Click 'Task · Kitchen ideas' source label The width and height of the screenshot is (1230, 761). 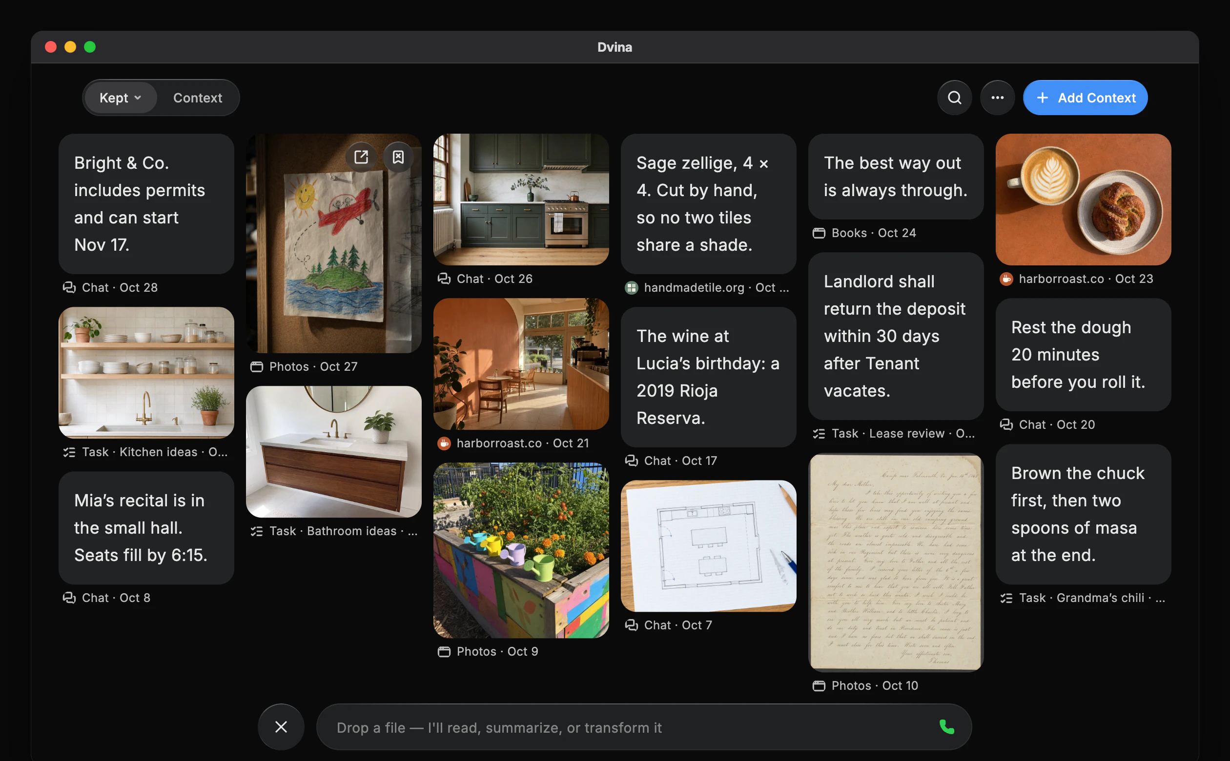[145, 452]
